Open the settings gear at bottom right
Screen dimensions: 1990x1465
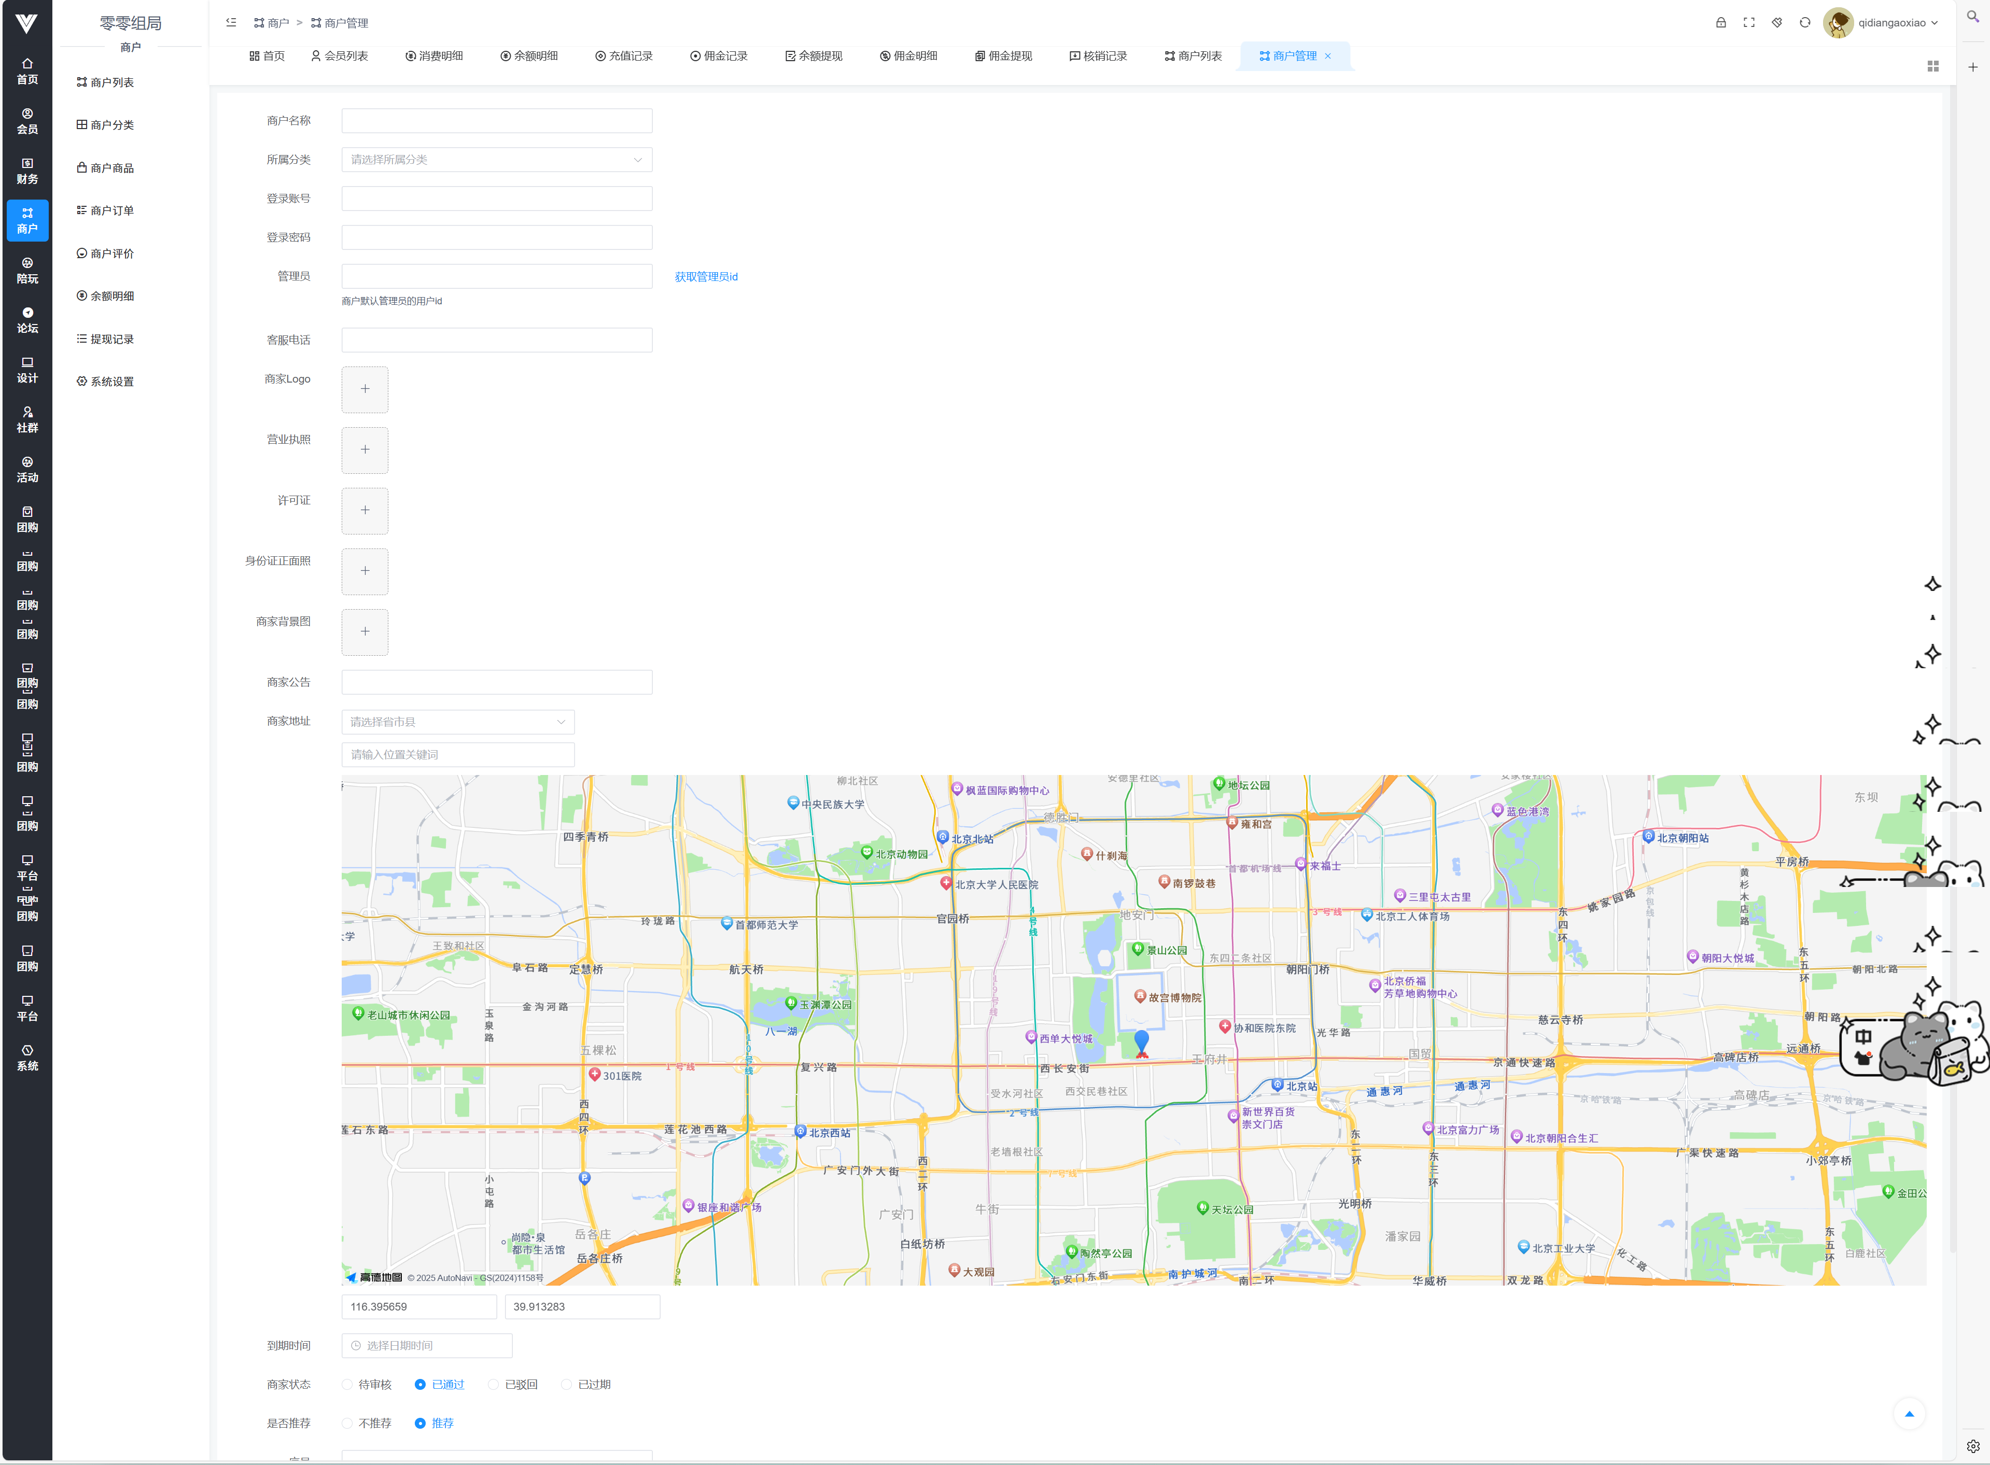click(1973, 1446)
